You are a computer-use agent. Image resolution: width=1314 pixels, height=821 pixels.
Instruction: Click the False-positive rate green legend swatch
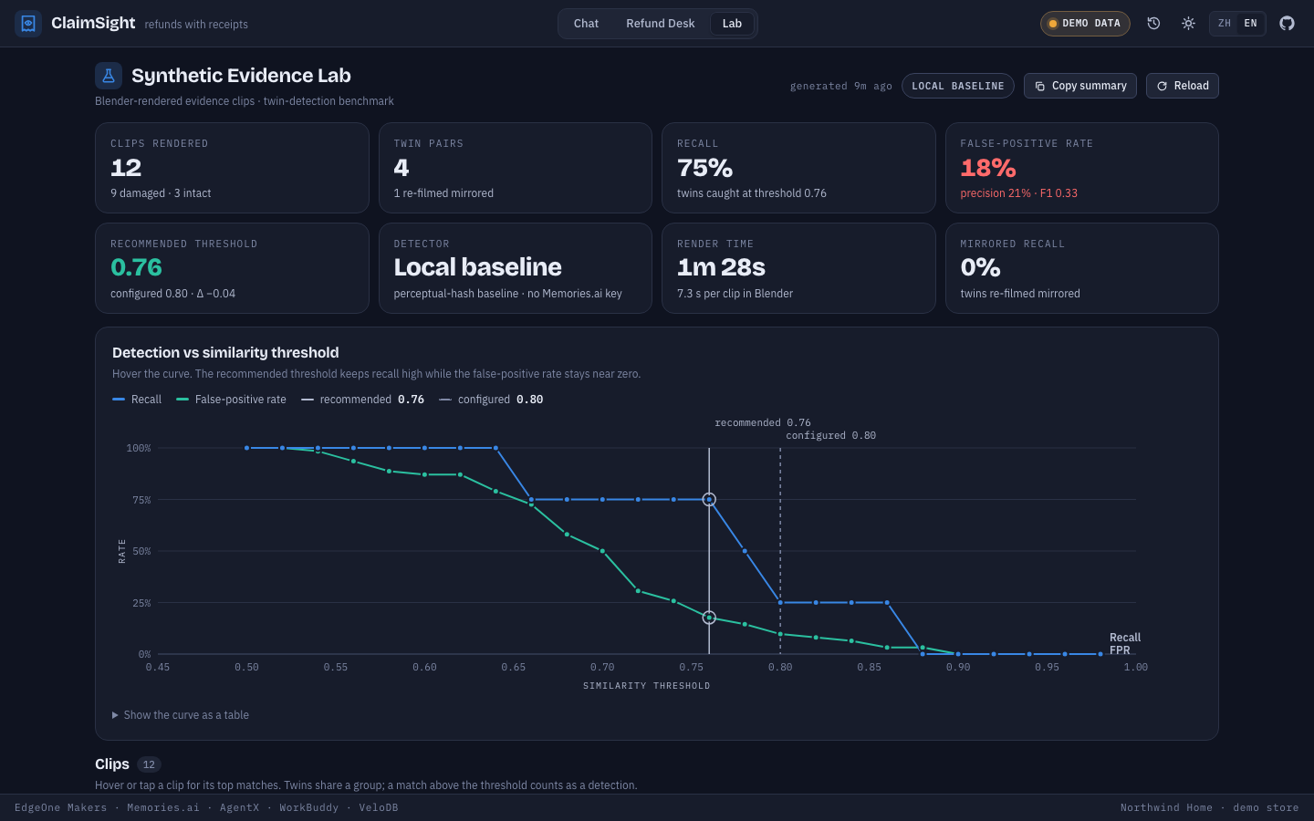click(x=182, y=400)
